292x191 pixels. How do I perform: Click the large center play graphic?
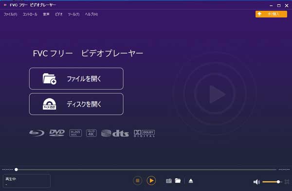click(x=217, y=94)
